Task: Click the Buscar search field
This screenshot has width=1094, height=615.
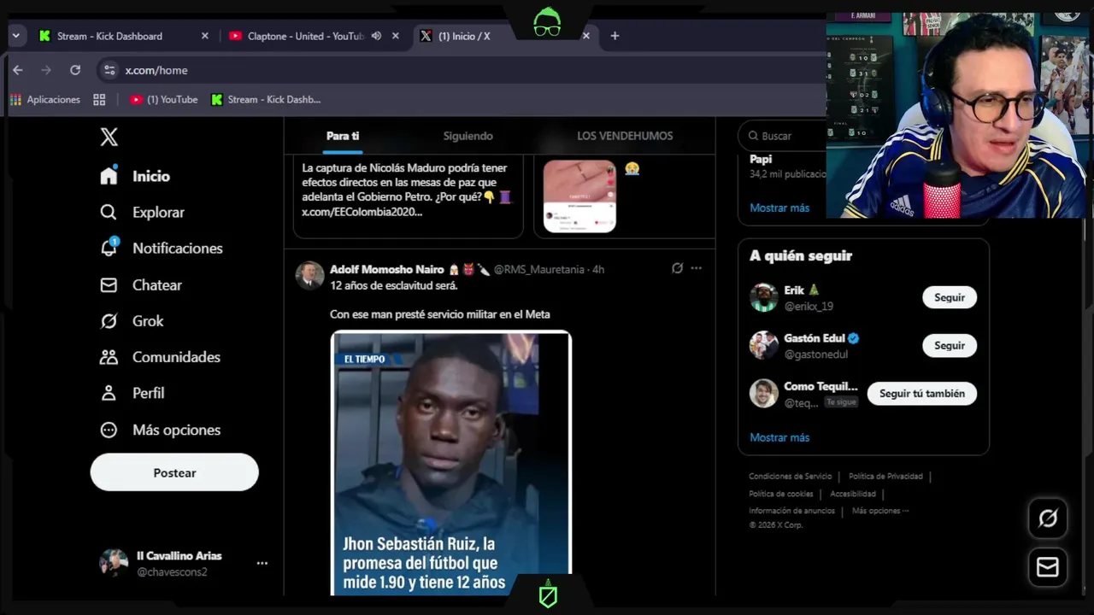Action: [x=786, y=136]
